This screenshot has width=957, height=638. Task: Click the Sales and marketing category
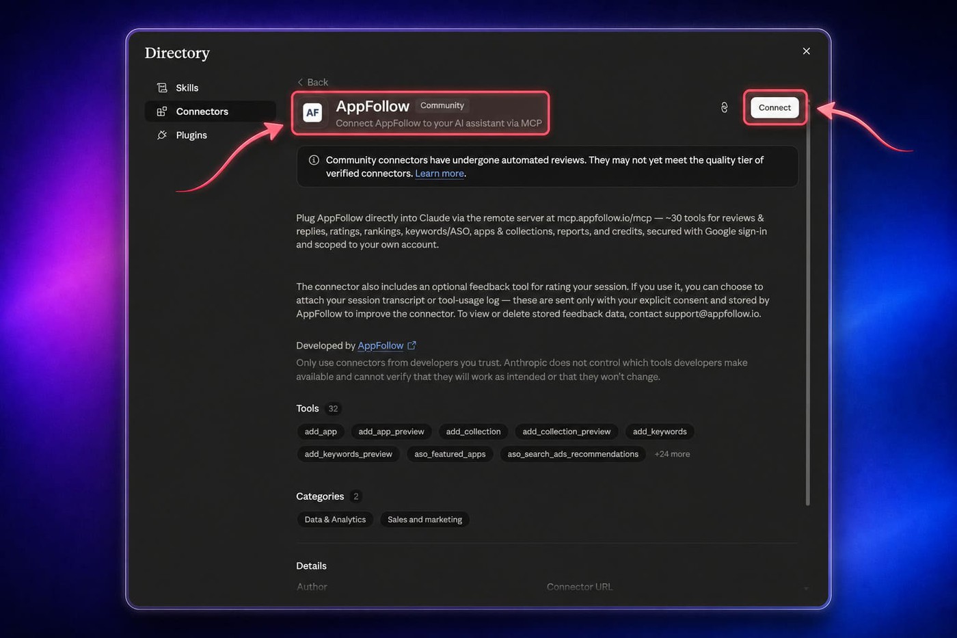tap(424, 520)
